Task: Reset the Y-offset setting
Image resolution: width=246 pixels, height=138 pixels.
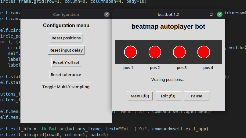Action: (66, 62)
